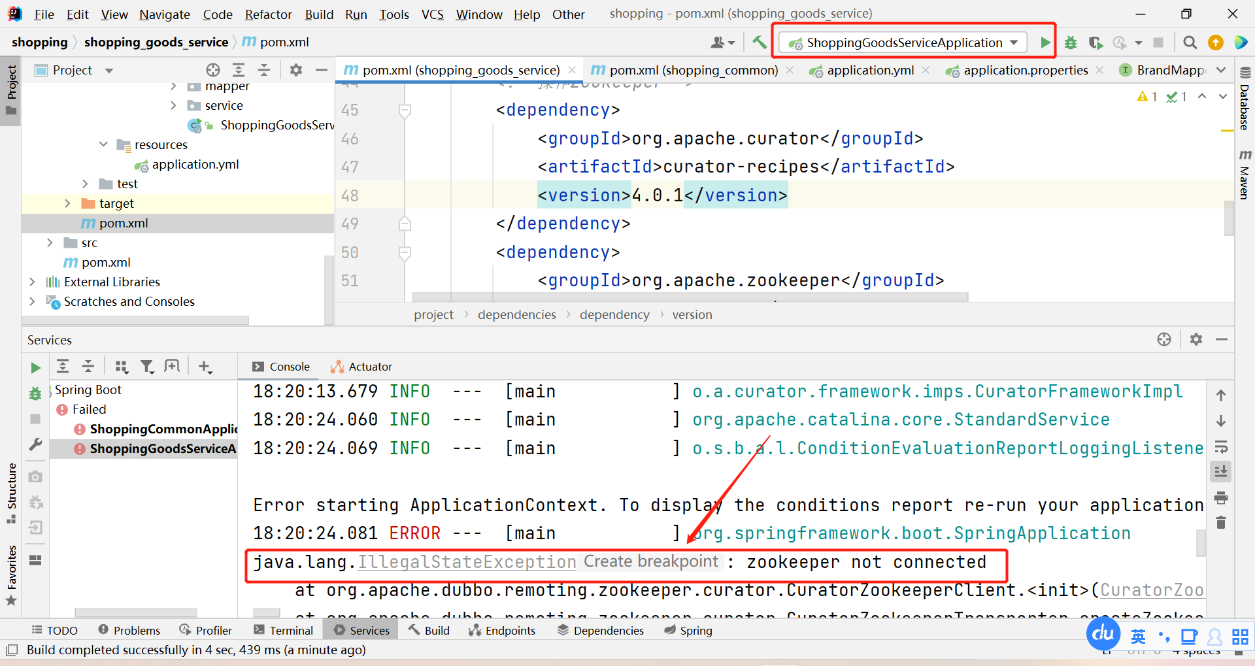
Task: Select opened file target icon in Project
Action: pos(213,70)
